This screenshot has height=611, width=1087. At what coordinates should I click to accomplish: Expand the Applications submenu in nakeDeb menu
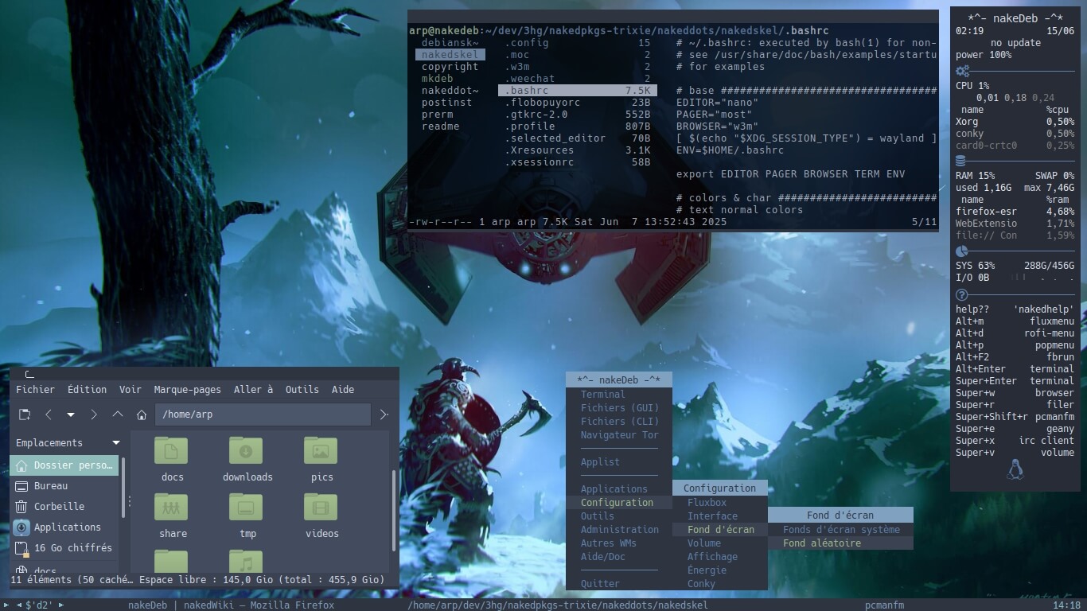coord(614,489)
